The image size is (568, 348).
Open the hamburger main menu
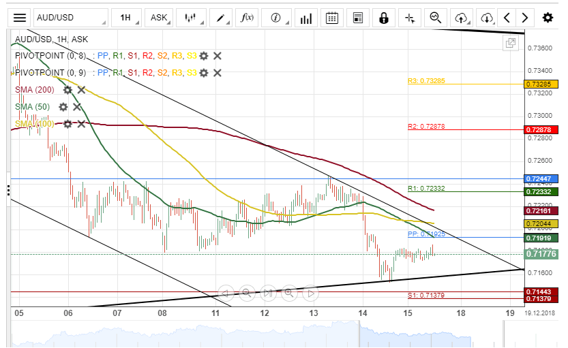pyautogui.click(x=21, y=18)
